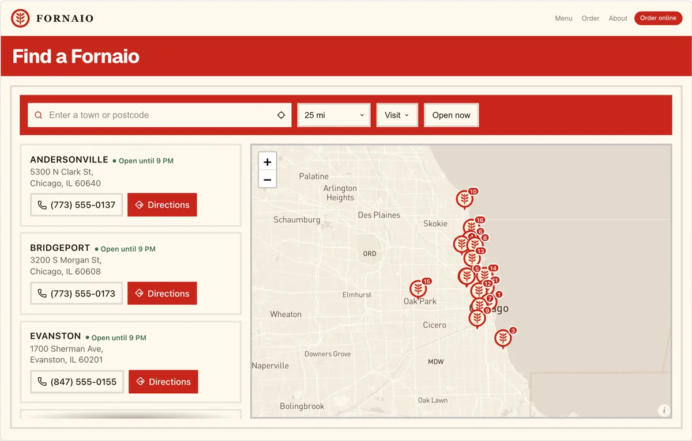Image resolution: width=692 pixels, height=441 pixels.
Task: Click the Bolingbrook label on the map
Action: click(x=302, y=406)
